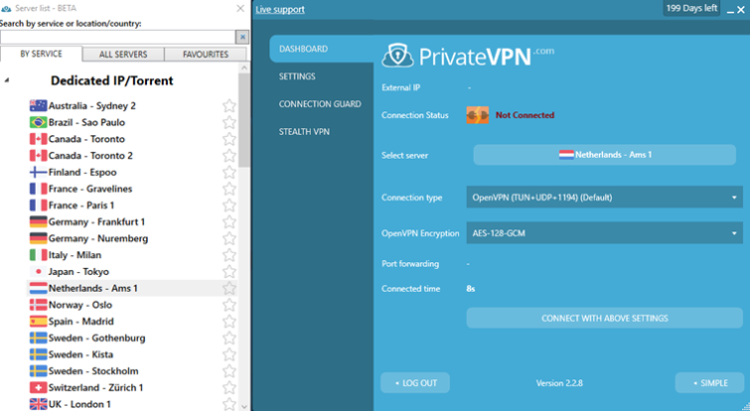Toggle star next to Finland - Espoo
This screenshot has width=750, height=411.
229,172
